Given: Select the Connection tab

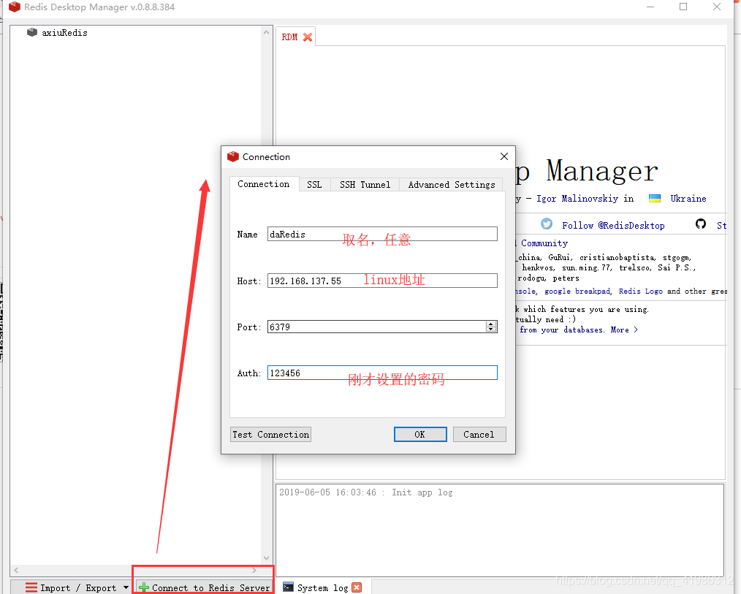Looking at the screenshot, I should pyautogui.click(x=264, y=184).
